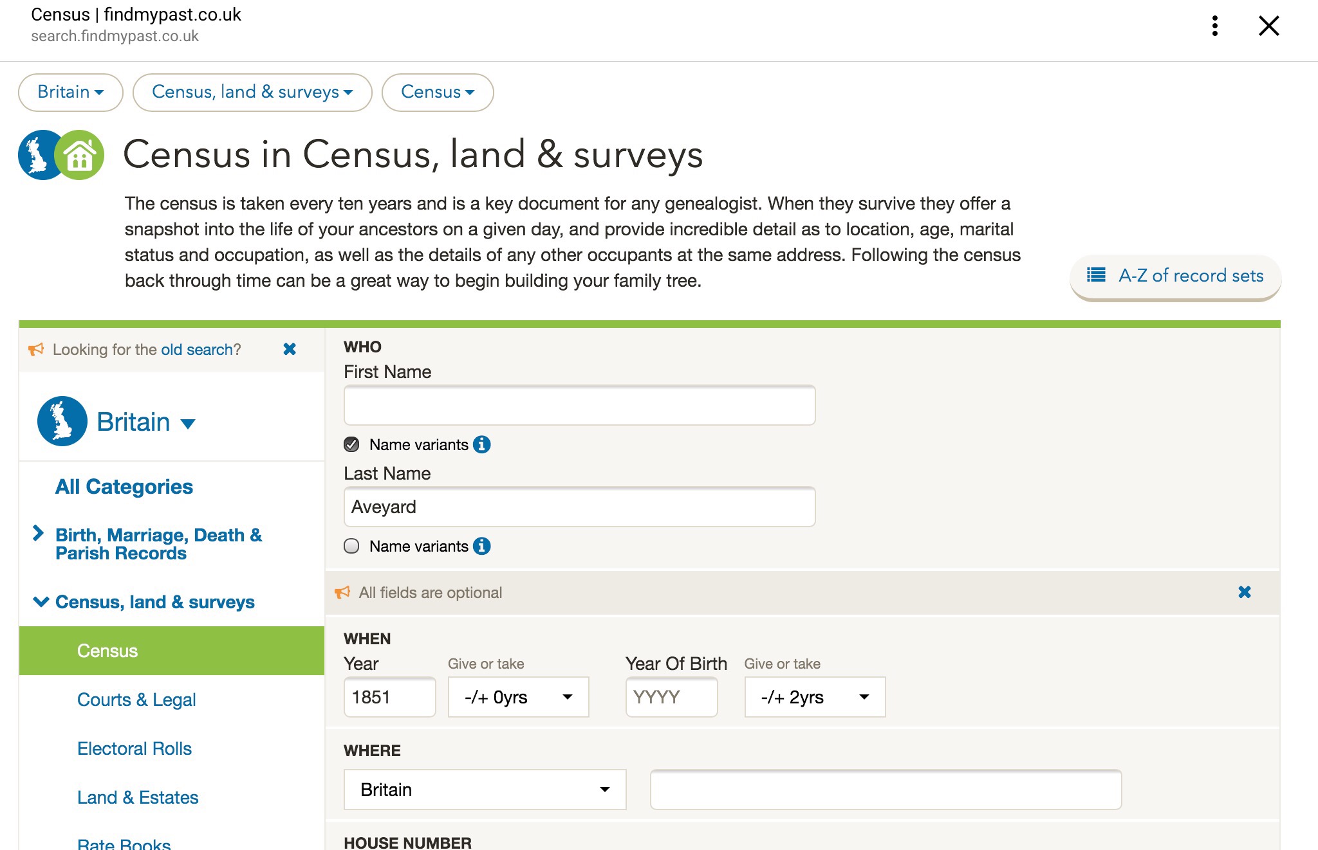This screenshot has height=850, width=1318.
Task: Dismiss the All fields optional banner
Action: pos(1244,592)
